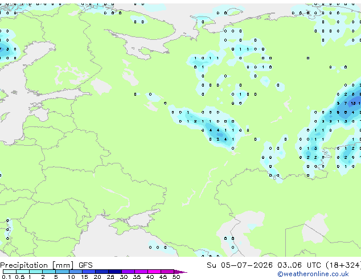Select the 'Su 05-07-2026 03..06 UTC (18+324)' timestamp

point(284,265)
